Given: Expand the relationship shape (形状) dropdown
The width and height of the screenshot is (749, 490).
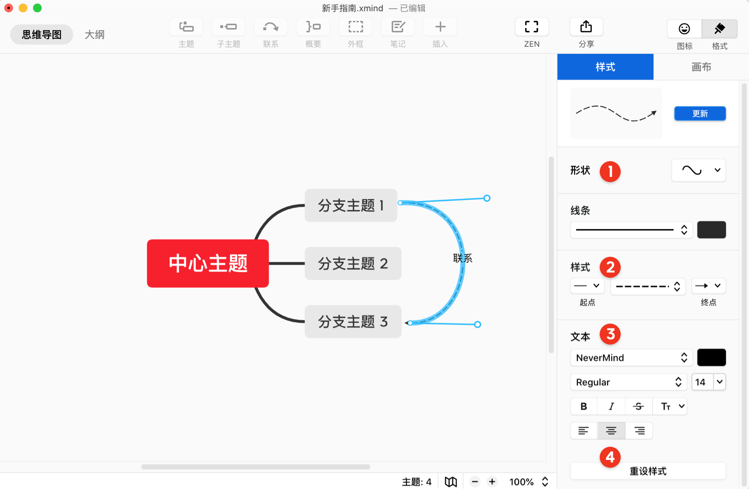Looking at the screenshot, I should pyautogui.click(x=698, y=170).
